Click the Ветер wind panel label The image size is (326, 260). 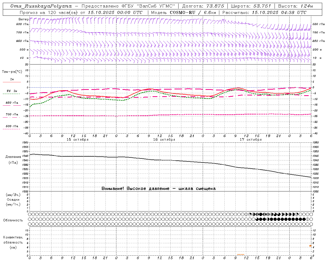pyautogui.click(x=24, y=19)
